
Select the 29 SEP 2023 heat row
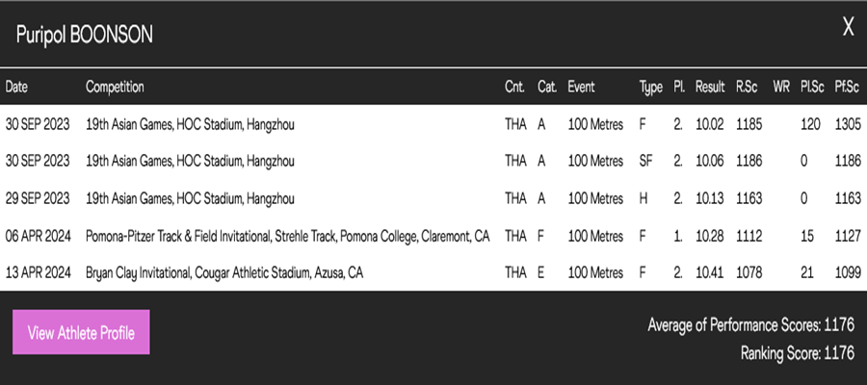433,197
